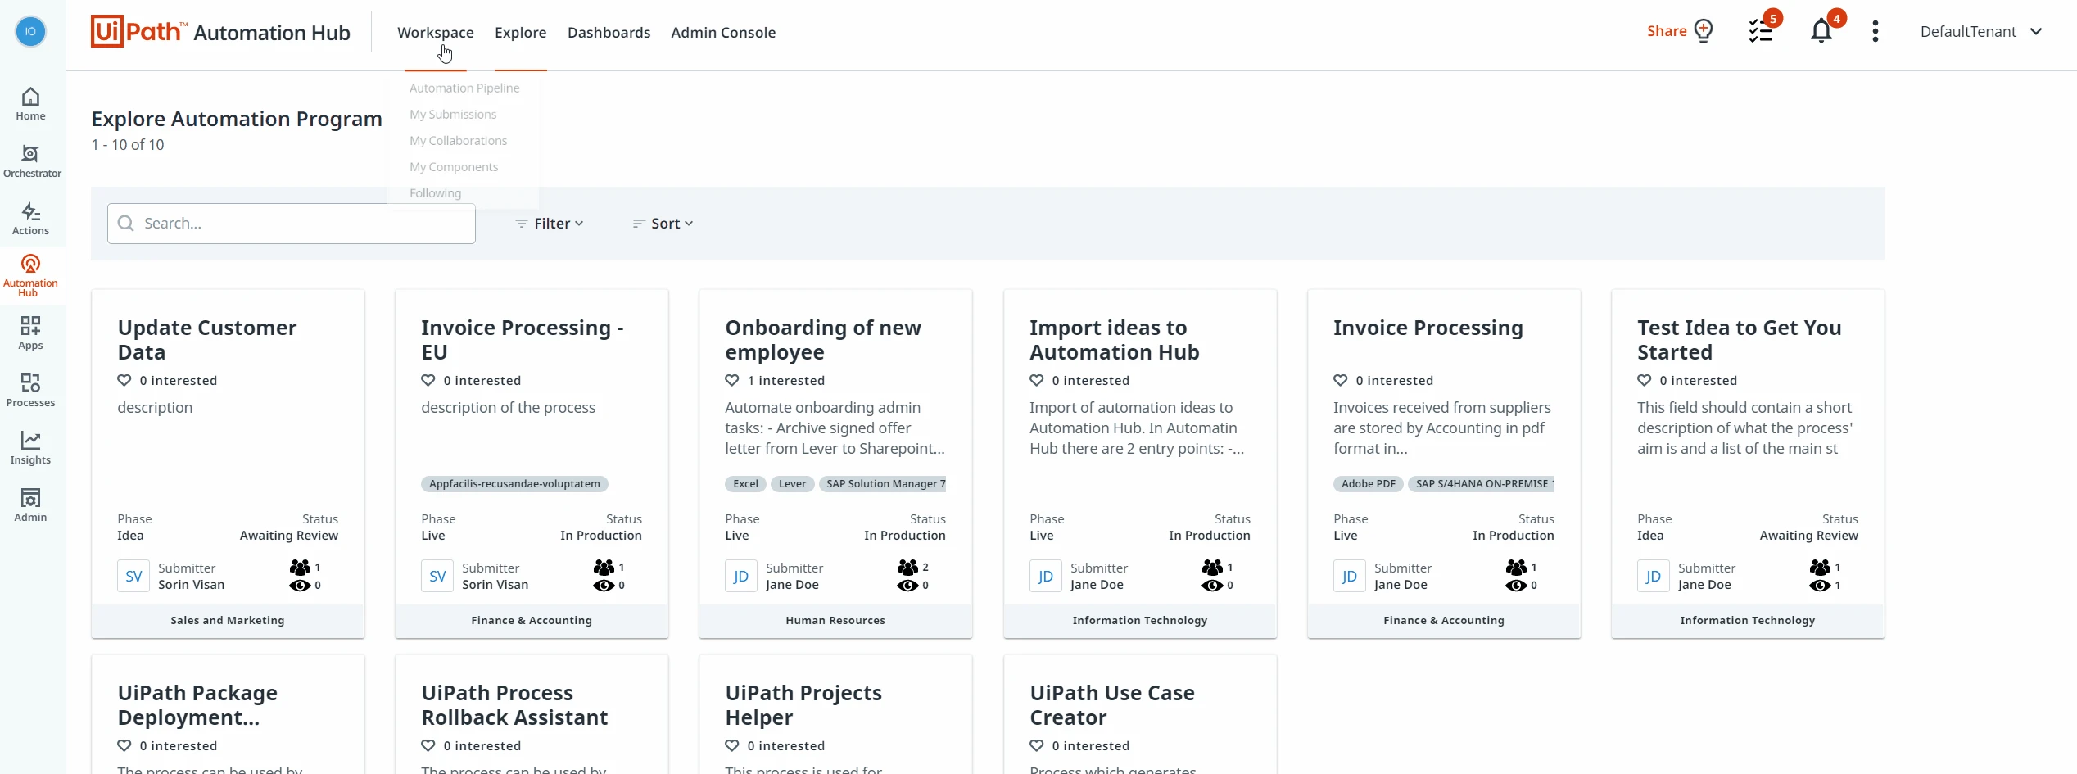This screenshot has height=774, width=2077.
Task: Click the IO user avatar
Action: pyautogui.click(x=30, y=32)
